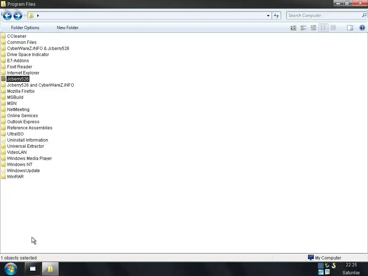Screen dimensions: 368x276
Task: Click the highlighted Jcberry526 folder
Action: point(18,79)
